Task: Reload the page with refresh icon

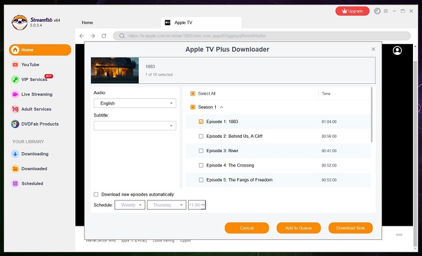Action: point(104,36)
